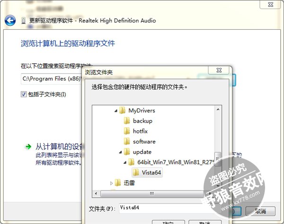
Task: Open the 从计算机的设备 driver list option
Action: 59,147
